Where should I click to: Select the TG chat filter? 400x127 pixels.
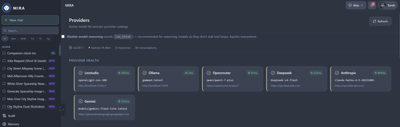pyautogui.click(x=40, y=39)
